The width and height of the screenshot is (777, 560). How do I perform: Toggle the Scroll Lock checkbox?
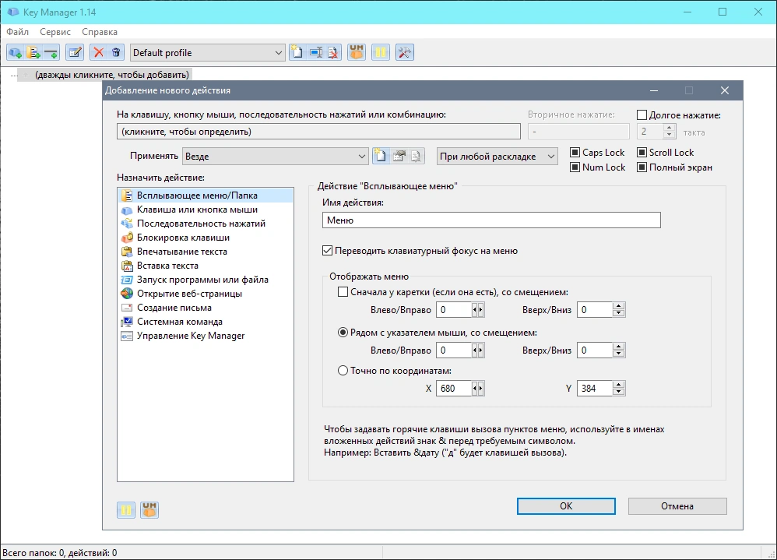click(642, 152)
